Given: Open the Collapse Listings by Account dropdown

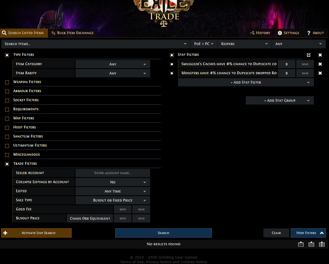Looking at the screenshot, I should tap(113, 182).
